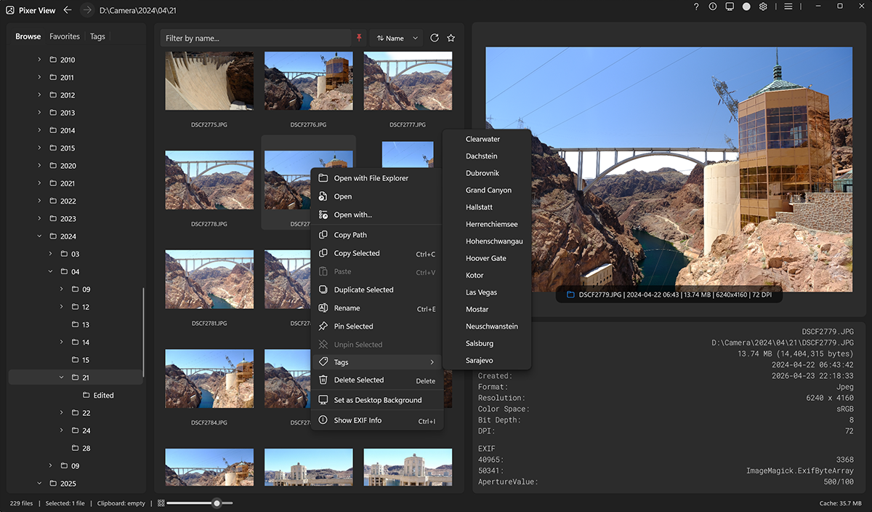Open the hamburger menu icon
The width and height of the screenshot is (872, 512).
pos(788,7)
